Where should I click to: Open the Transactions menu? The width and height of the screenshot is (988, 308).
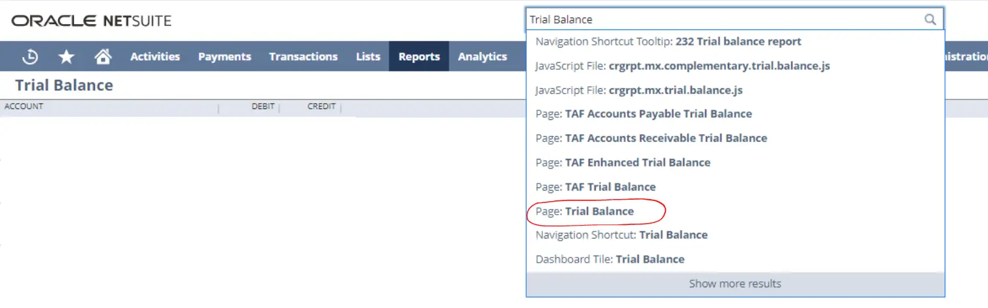[x=303, y=57]
